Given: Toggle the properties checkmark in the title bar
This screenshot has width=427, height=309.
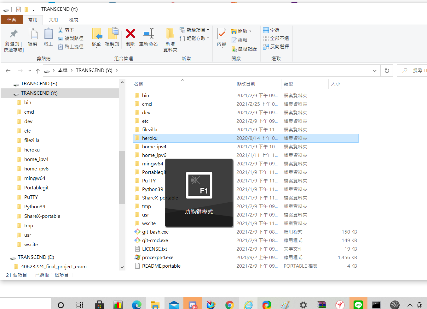Looking at the screenshot, I should coord(19,9).
